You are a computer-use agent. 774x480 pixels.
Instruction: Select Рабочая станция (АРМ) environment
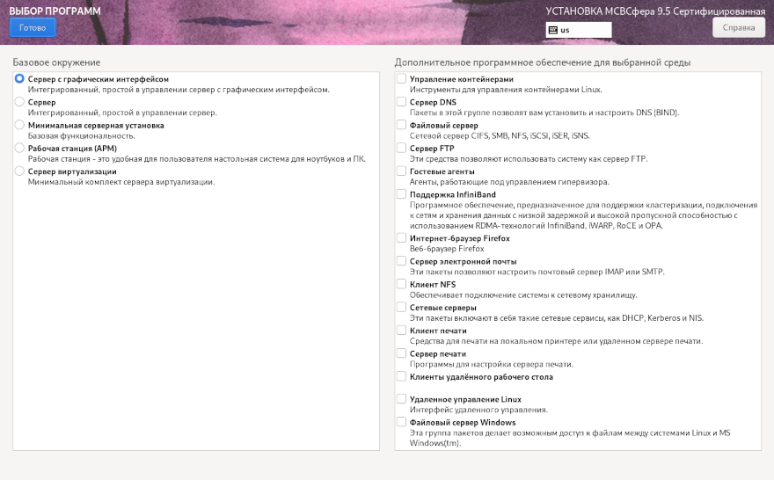tap(19, 149)
